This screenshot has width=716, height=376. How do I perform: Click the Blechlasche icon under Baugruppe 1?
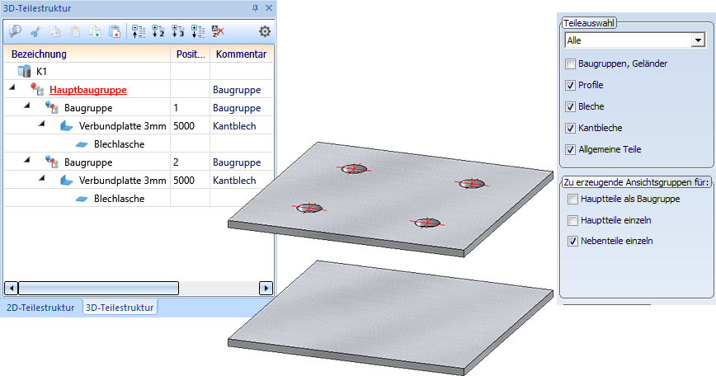point(82,144)
